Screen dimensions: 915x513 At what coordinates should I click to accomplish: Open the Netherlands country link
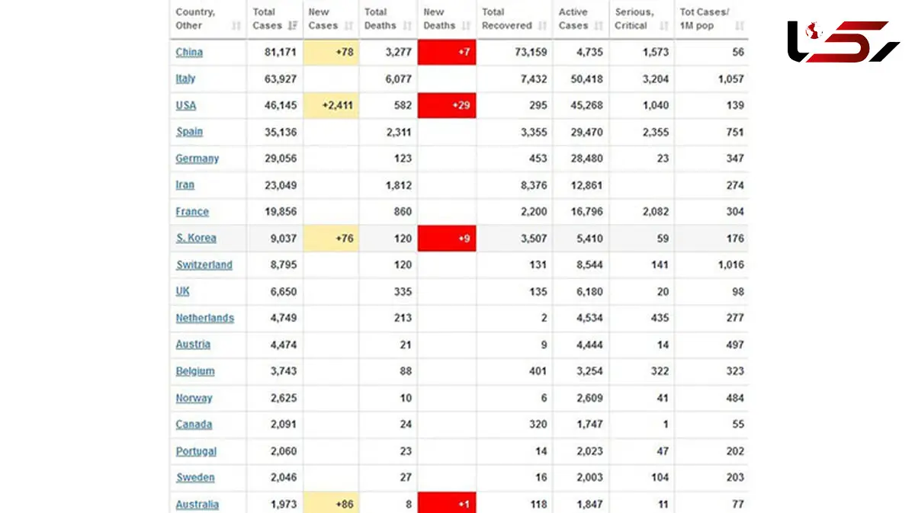pos(205,318)
